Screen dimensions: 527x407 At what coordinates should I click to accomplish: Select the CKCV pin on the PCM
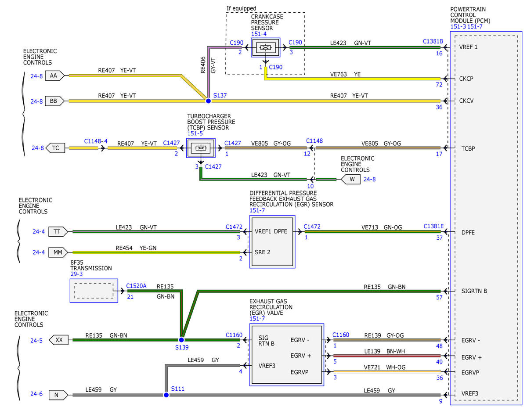(467, 101)
